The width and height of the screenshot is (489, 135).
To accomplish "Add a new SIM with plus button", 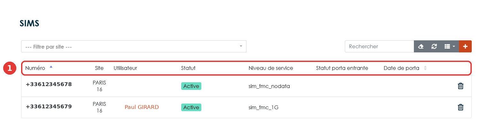I will pyautogui.click(x=465, y=46).
